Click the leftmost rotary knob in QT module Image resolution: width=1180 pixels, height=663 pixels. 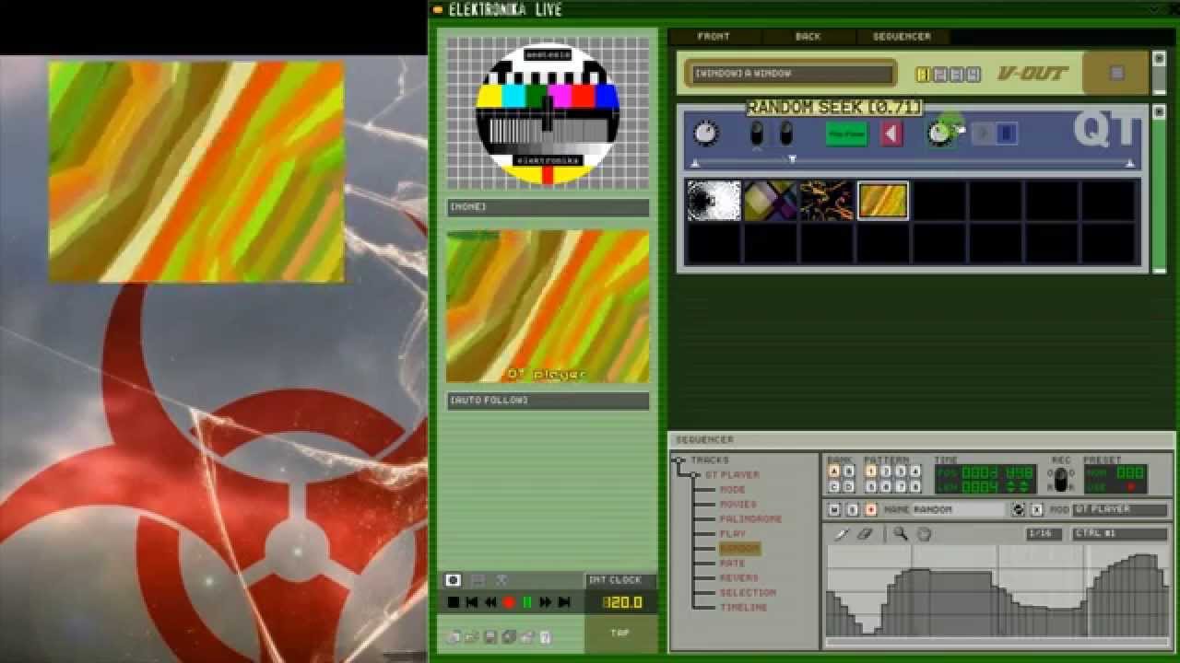[704, 134]
